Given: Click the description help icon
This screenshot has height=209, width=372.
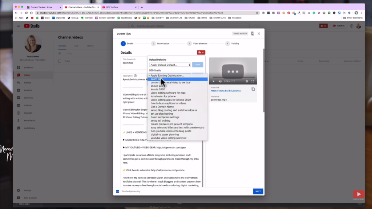Looking at the screenshot, I should (135, 75).
